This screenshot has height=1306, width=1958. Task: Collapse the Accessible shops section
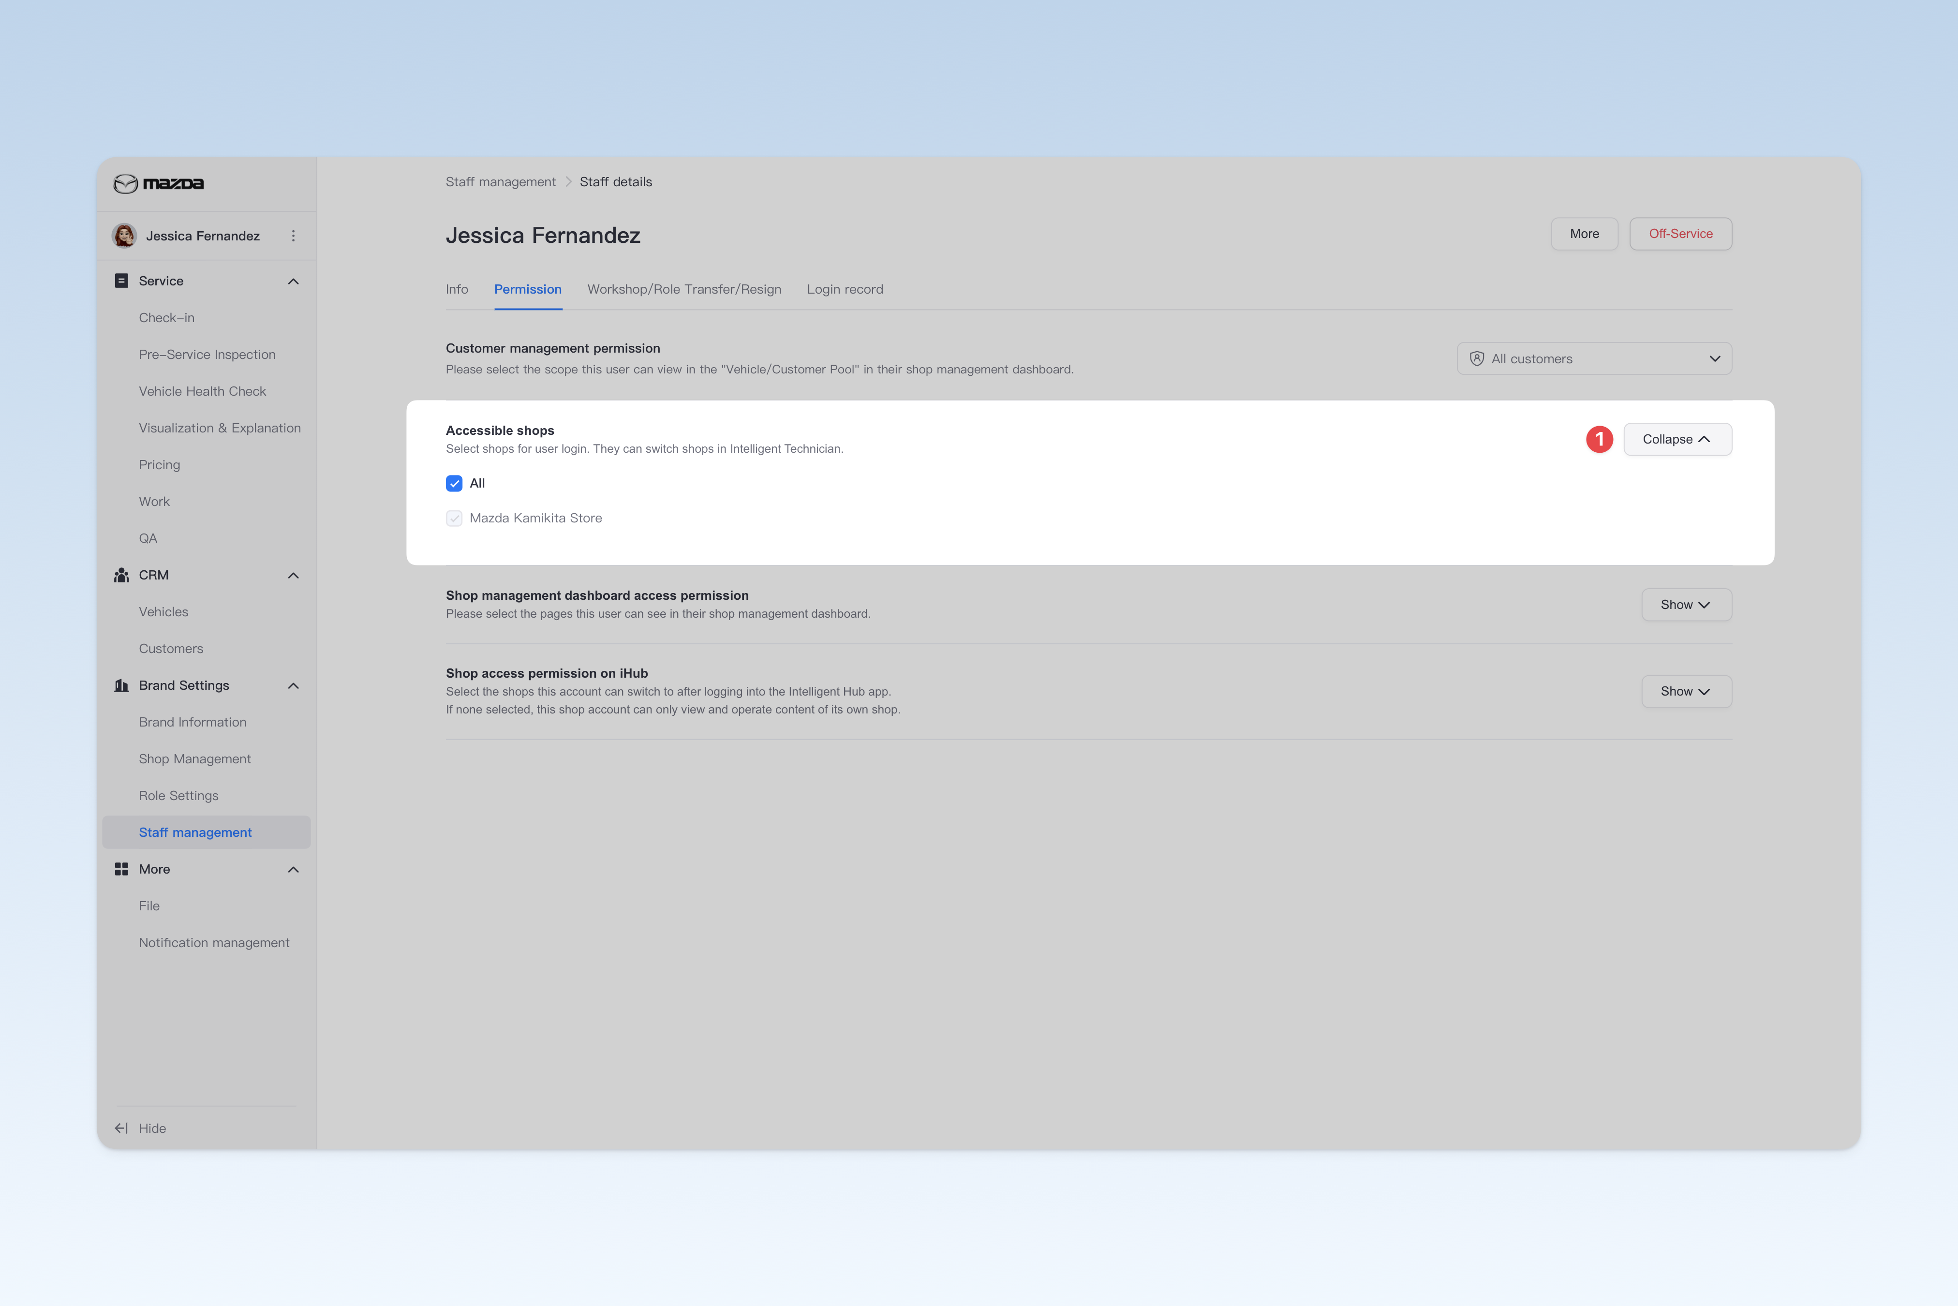tap(1677, 439)
